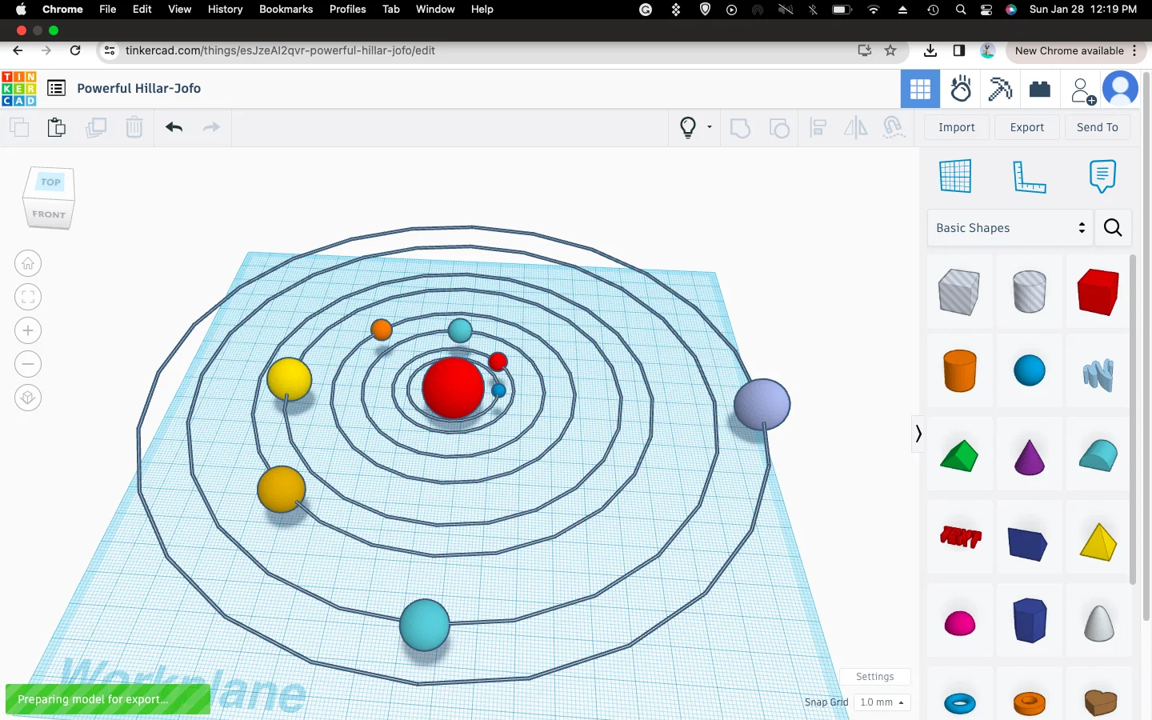This screenshot has height=720, width=1152.
Task: Select the blue Sphere shape
Action: pyautogui.click(x=1029, y=370)
